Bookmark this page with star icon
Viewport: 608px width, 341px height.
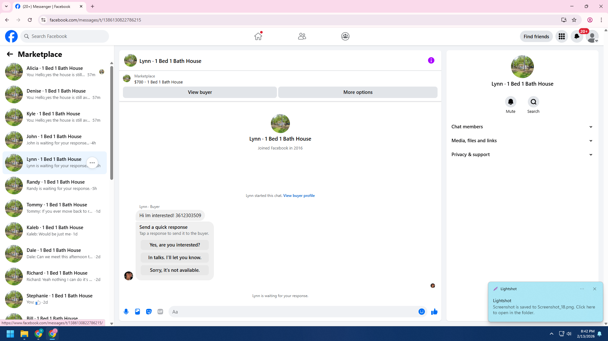pos(574,20)
